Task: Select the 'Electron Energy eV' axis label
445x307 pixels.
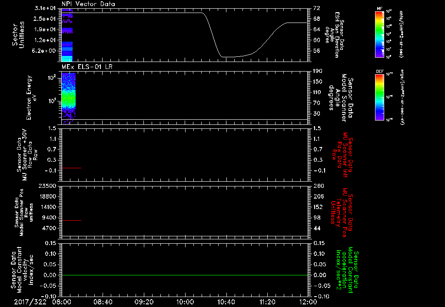Action: pyautogui.click(x=31, y=98)
